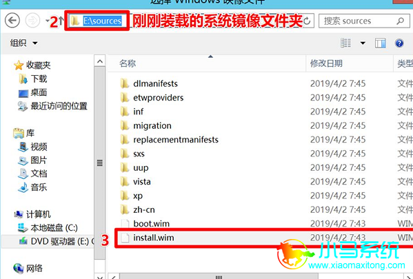Screen dimensions: 413x279
Task: Select the inf folder icon
Action: 125,112
